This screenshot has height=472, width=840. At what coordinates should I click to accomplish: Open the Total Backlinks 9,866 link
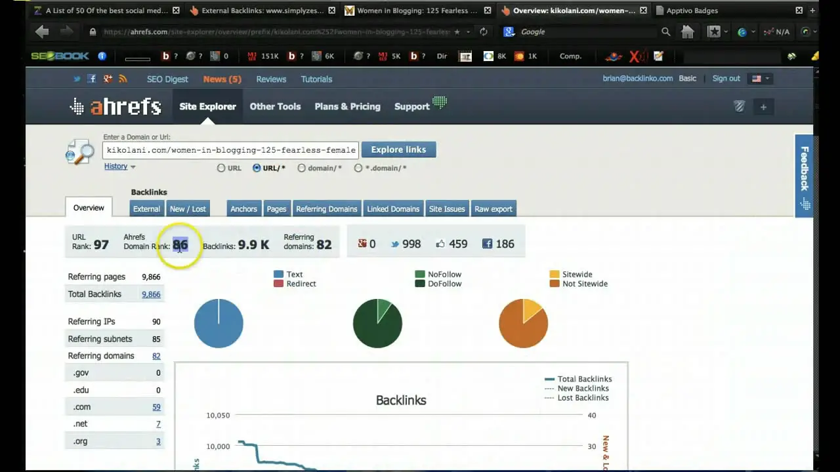[151, 294]
